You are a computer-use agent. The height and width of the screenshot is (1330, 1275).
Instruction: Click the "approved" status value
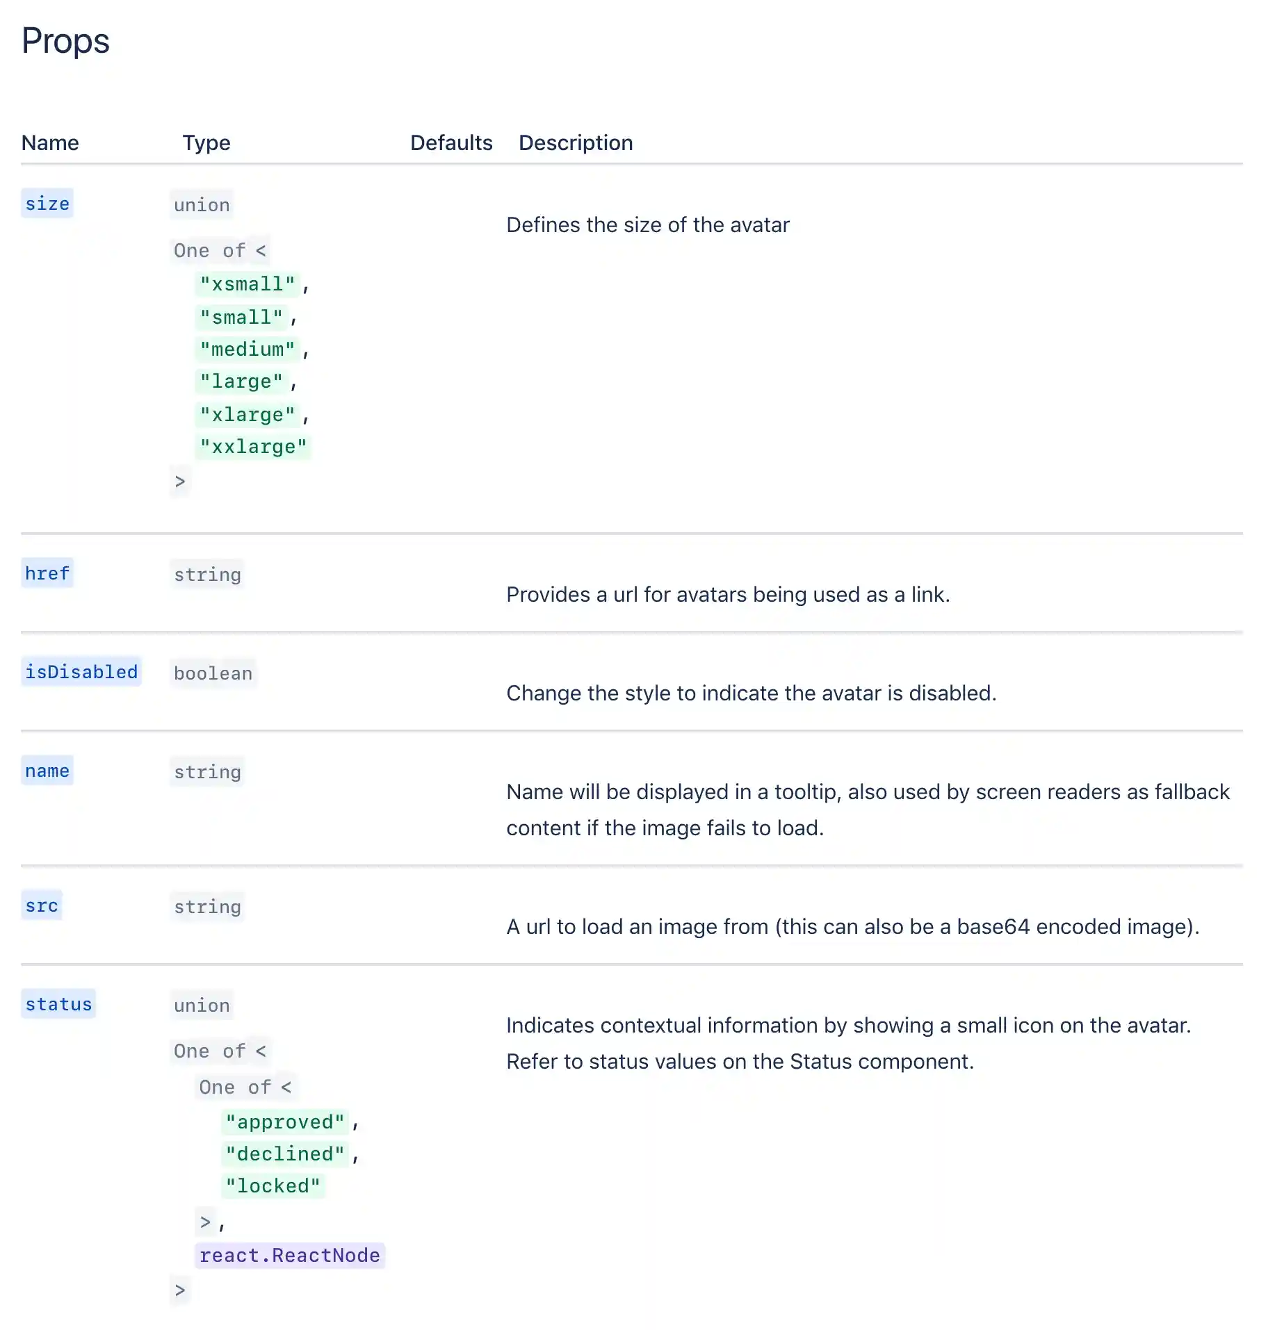(x=285, y=1122)
